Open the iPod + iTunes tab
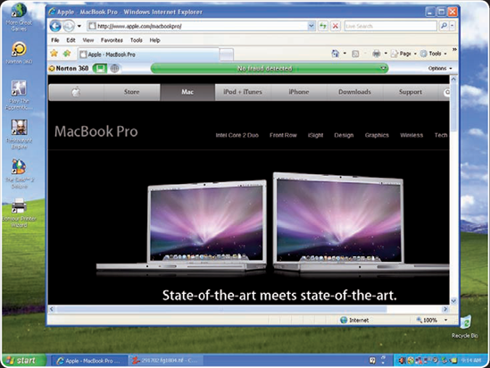The width and height of the screenshot is (490, 368). 243,92
